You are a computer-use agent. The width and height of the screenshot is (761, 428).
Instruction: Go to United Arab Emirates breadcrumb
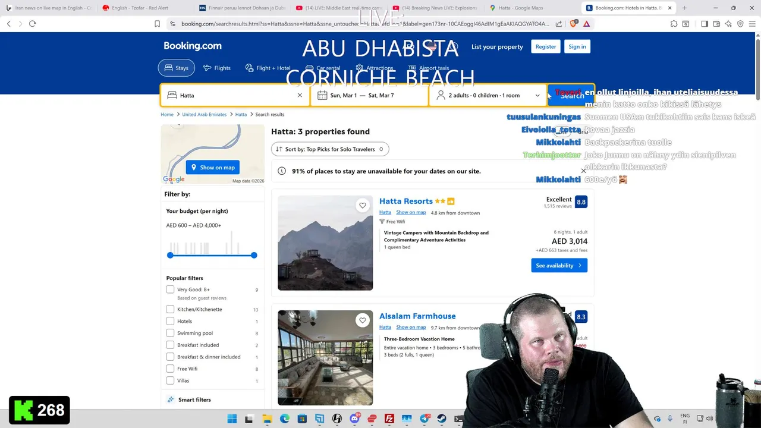point(205,114)
